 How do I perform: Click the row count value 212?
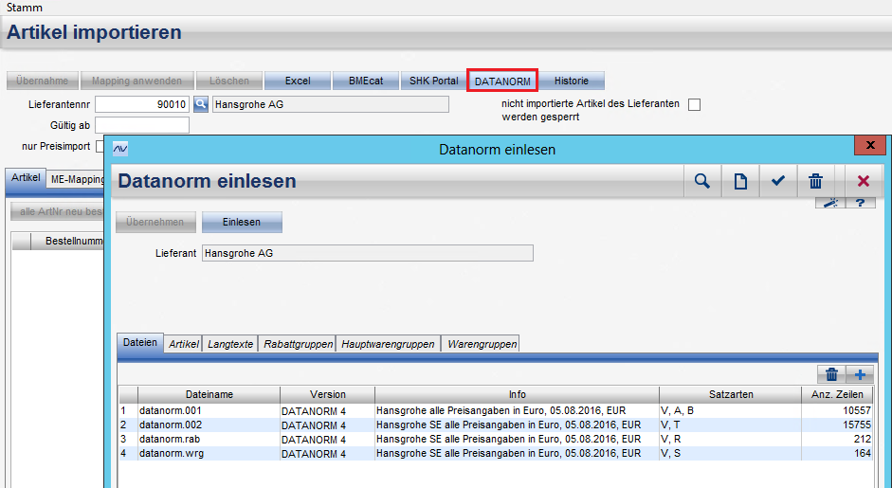point(862,439)
